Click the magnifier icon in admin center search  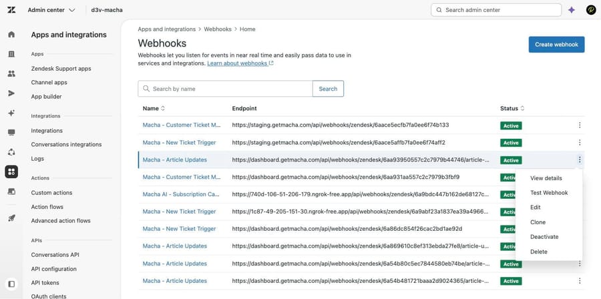pos(439,10)
